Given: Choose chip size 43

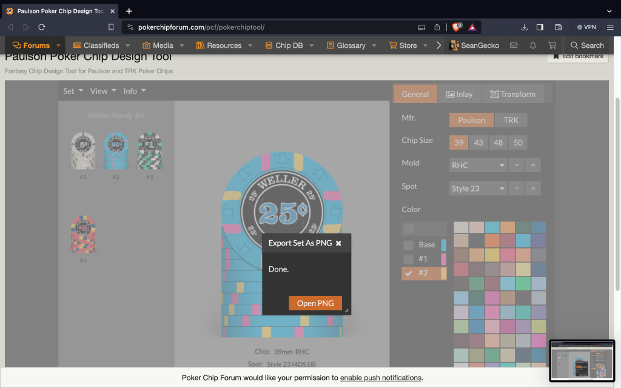Looking at the screenshot, I should coord(478,142).
